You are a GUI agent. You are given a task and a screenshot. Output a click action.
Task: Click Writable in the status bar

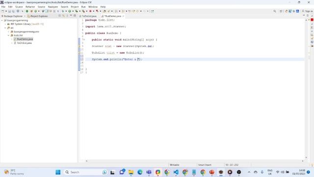(175, 165)
